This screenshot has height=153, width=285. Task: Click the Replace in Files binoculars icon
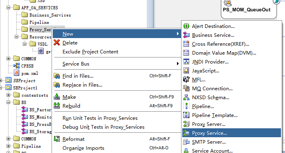coord(57,85)
